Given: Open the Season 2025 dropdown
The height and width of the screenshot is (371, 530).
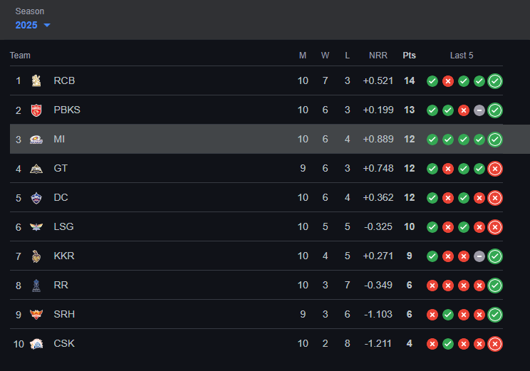Looking at the screenshot, I should pyautogui.click(x=33, y=25).
